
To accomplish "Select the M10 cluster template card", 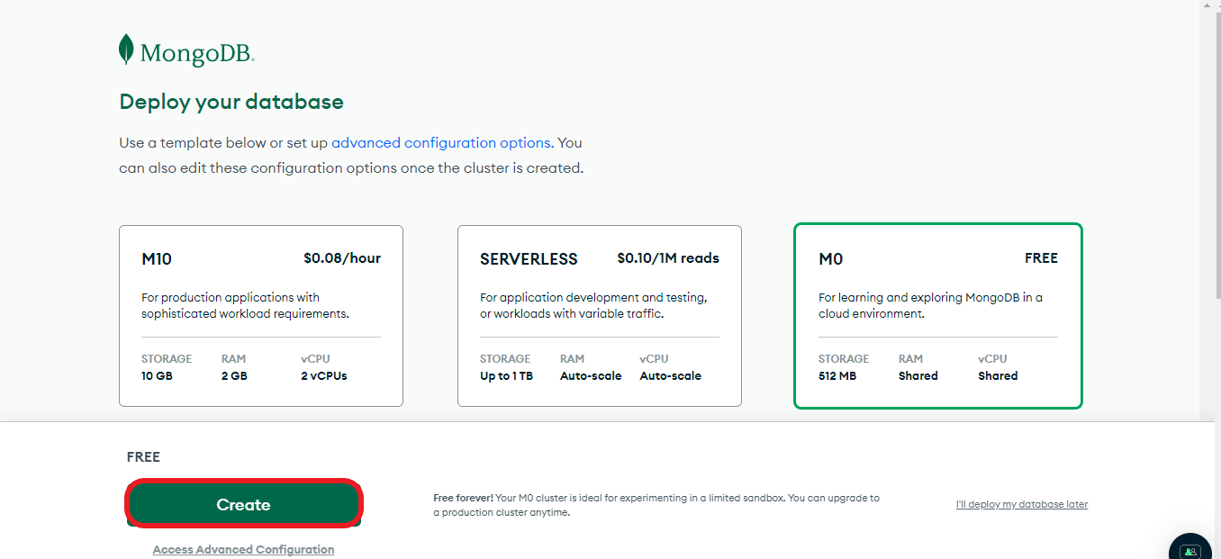I will pos(261,316).
